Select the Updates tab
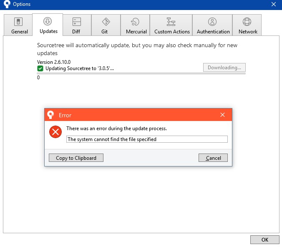282x247 pixels. click(48, 25)
